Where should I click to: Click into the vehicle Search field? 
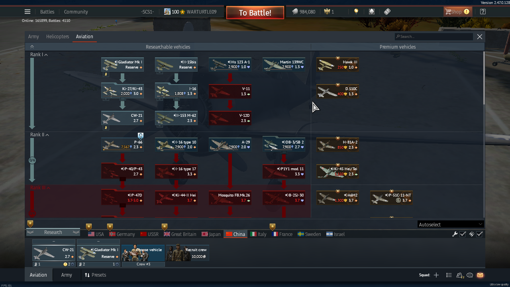point(434,36)
